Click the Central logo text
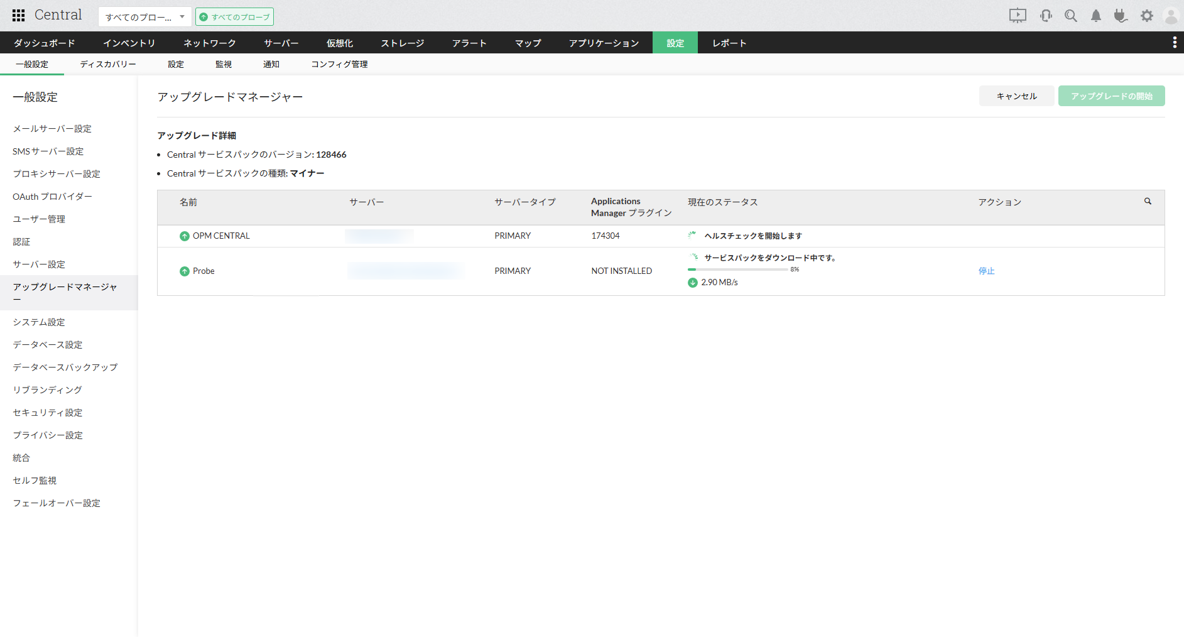The height and width of the screenshot is (637, 1184). pyautogui.click(x=58, y=15)
